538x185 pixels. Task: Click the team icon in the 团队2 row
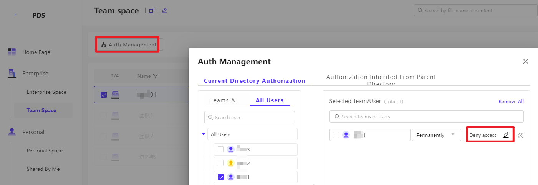point(115,136)
